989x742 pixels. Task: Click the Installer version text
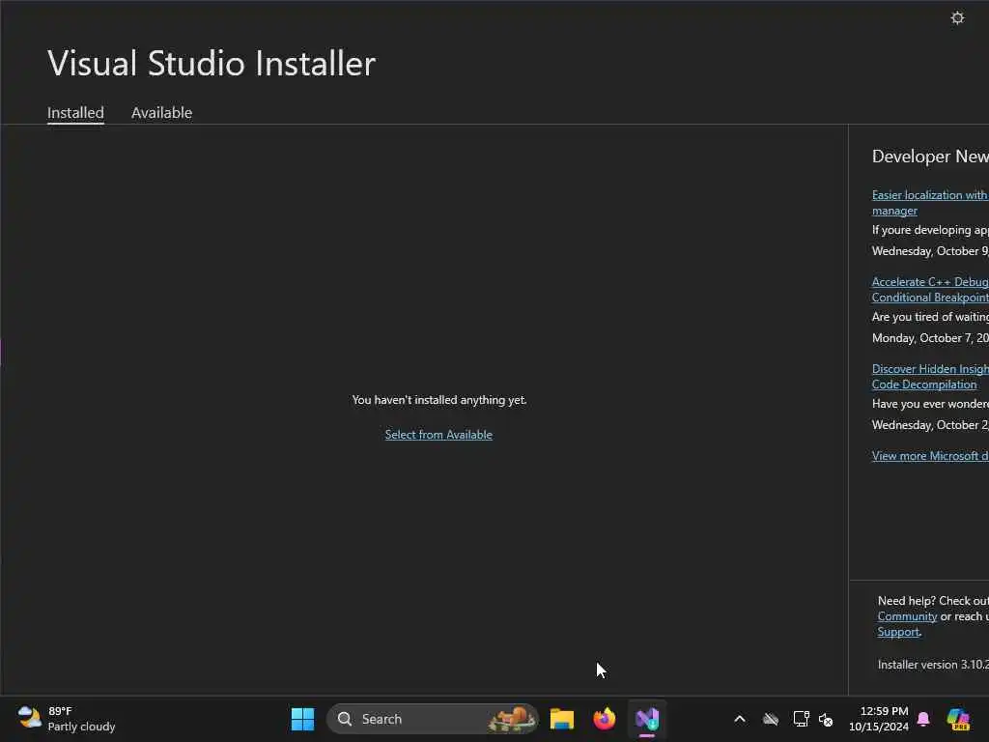[933, 665]
